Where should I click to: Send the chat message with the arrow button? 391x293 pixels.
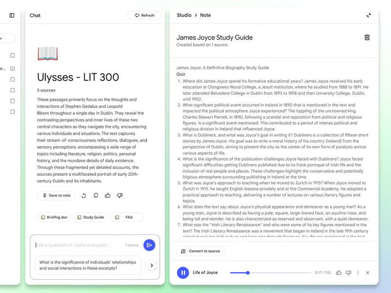coord(150,245)
